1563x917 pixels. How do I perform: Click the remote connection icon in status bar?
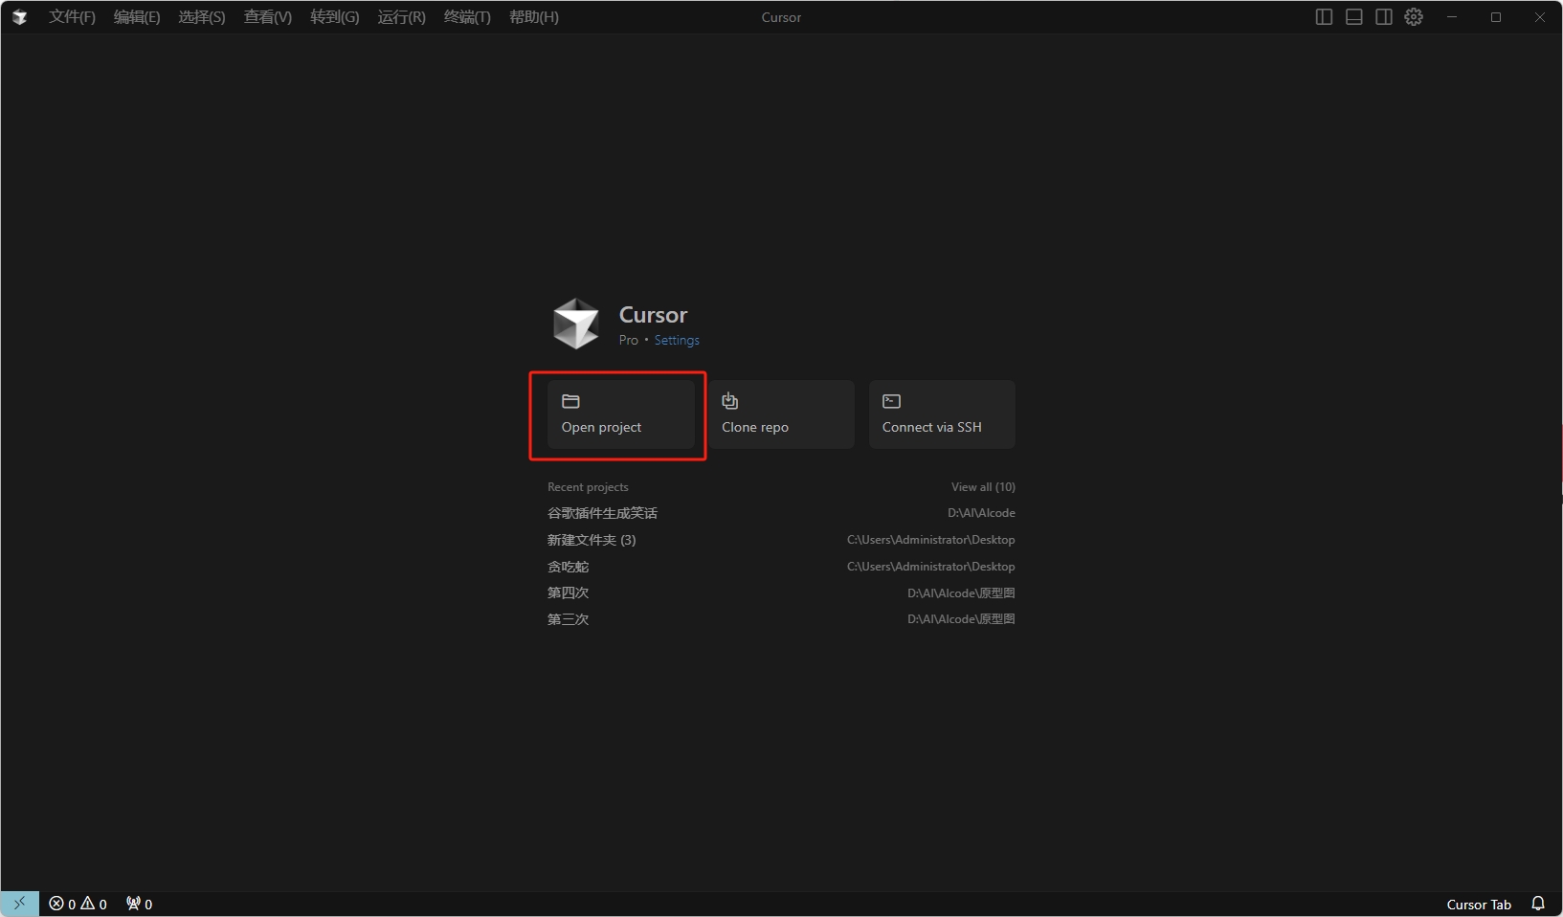pyautogui.click(x=19, y=904)
